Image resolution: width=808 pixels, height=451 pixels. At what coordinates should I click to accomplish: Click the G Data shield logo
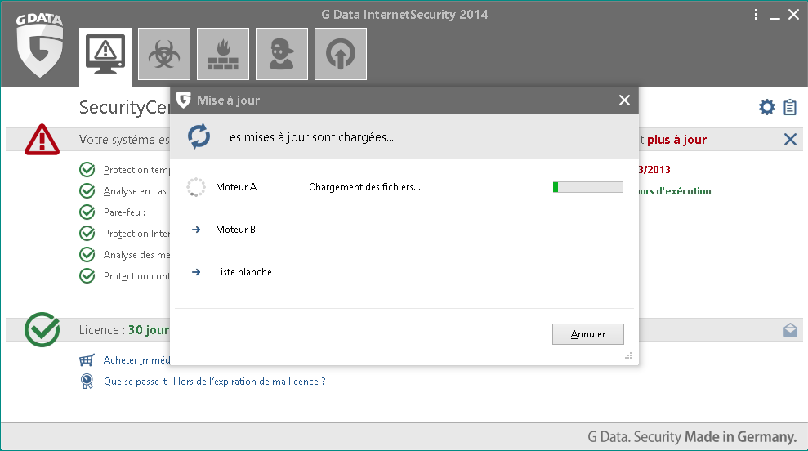click(40, 46)
